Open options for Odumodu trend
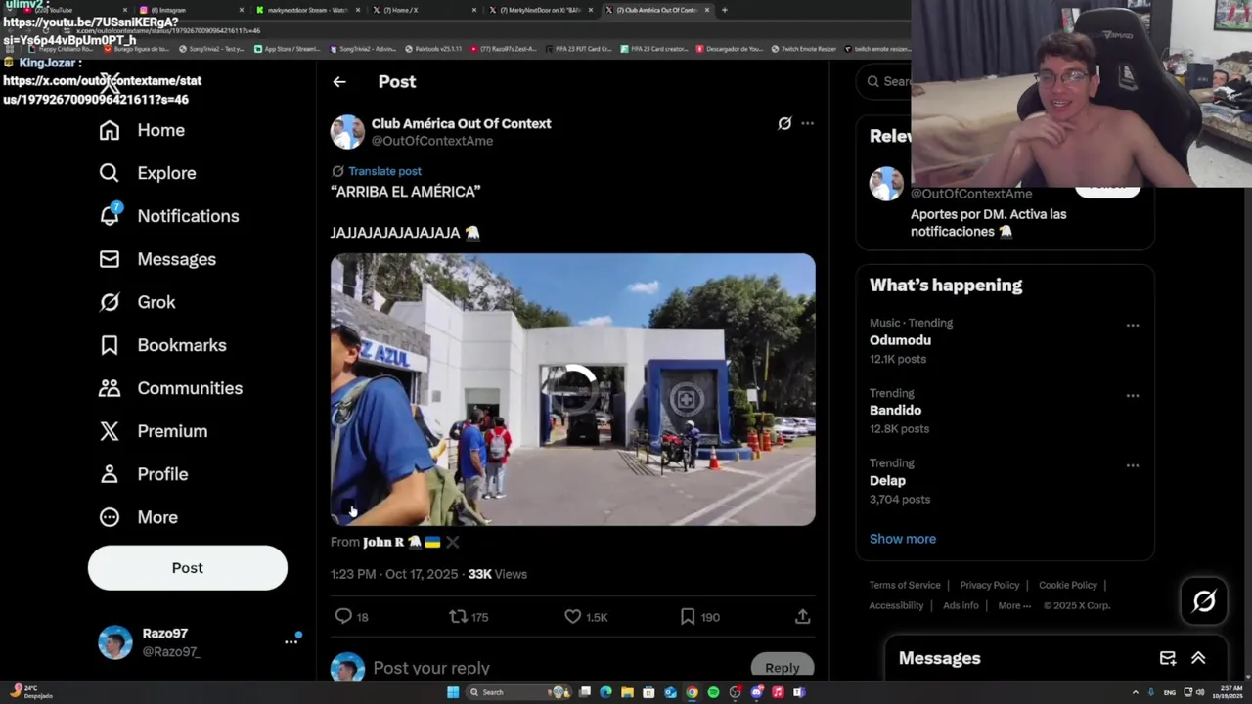The height and width of the screenshot is (704, 1252). click(1133, 326)
